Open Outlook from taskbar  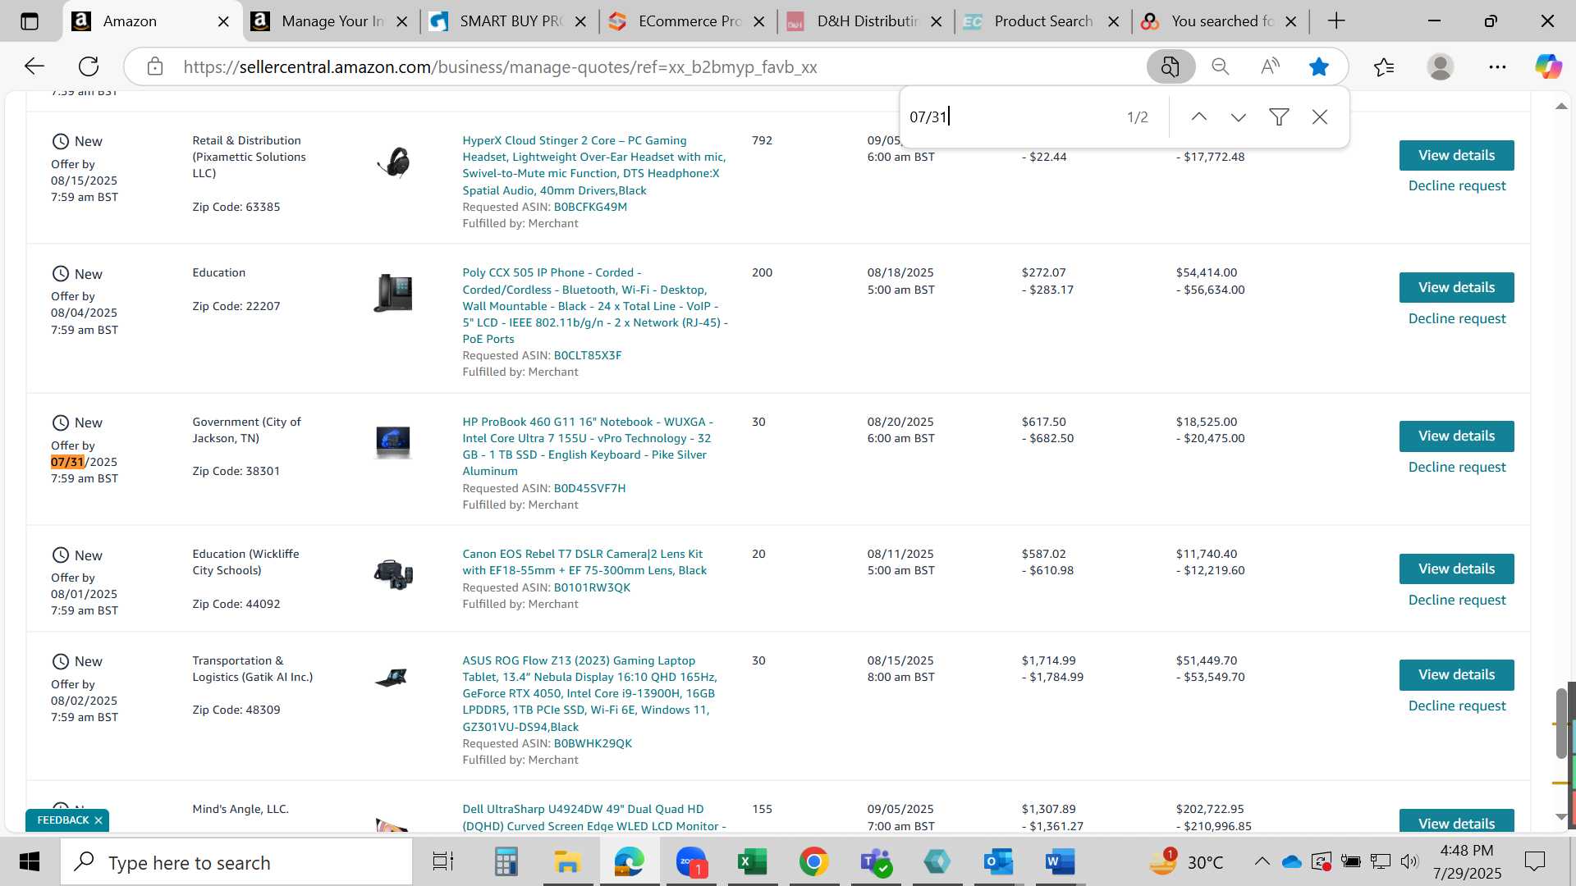[x=998, y=862]
